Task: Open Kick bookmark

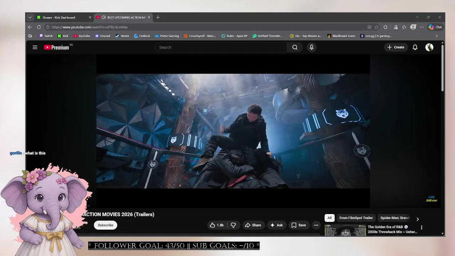Action: tap(63, 36)
